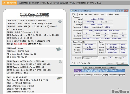
Task: Click the Windows 7 Ultimate Edition subtitle
Action: click(x=35, y=17)
